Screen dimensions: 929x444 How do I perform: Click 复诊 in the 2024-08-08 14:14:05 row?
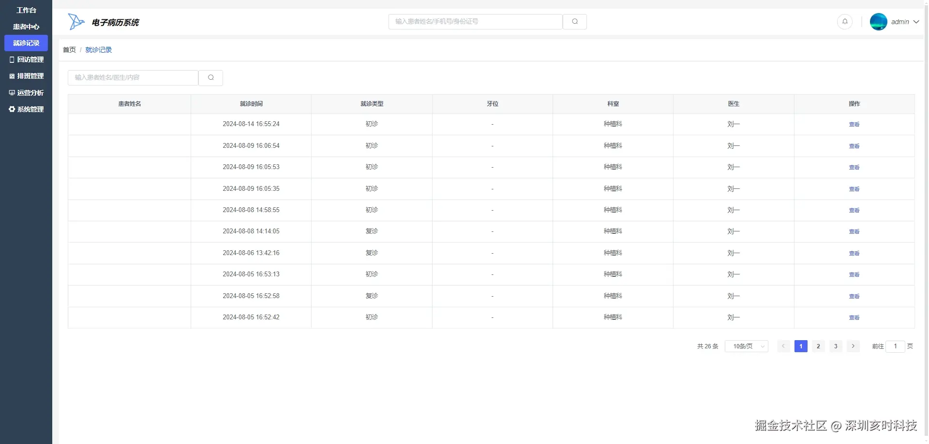coord(372,231)
